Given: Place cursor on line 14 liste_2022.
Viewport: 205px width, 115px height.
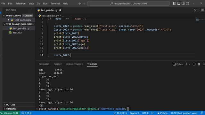Looking at the screenshot, I should pyautogui.click(x=62, y=55).
